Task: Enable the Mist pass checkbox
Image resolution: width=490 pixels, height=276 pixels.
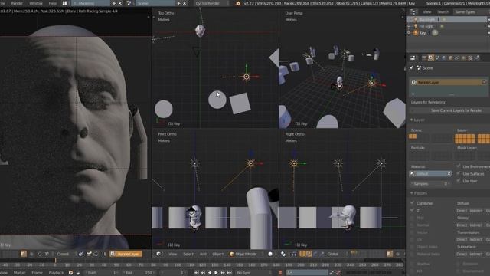Action: click(x=413, y=218)
